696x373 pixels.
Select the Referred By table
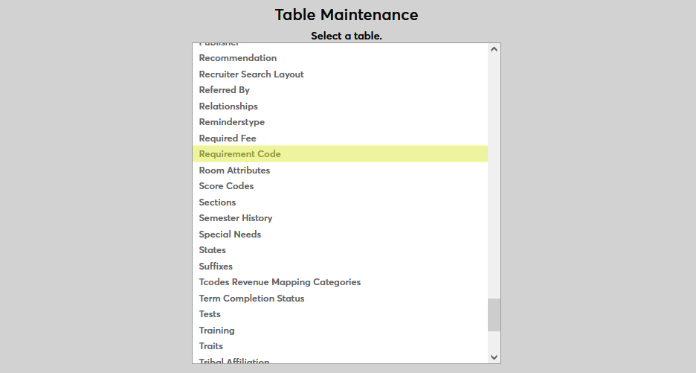point(225,90)
